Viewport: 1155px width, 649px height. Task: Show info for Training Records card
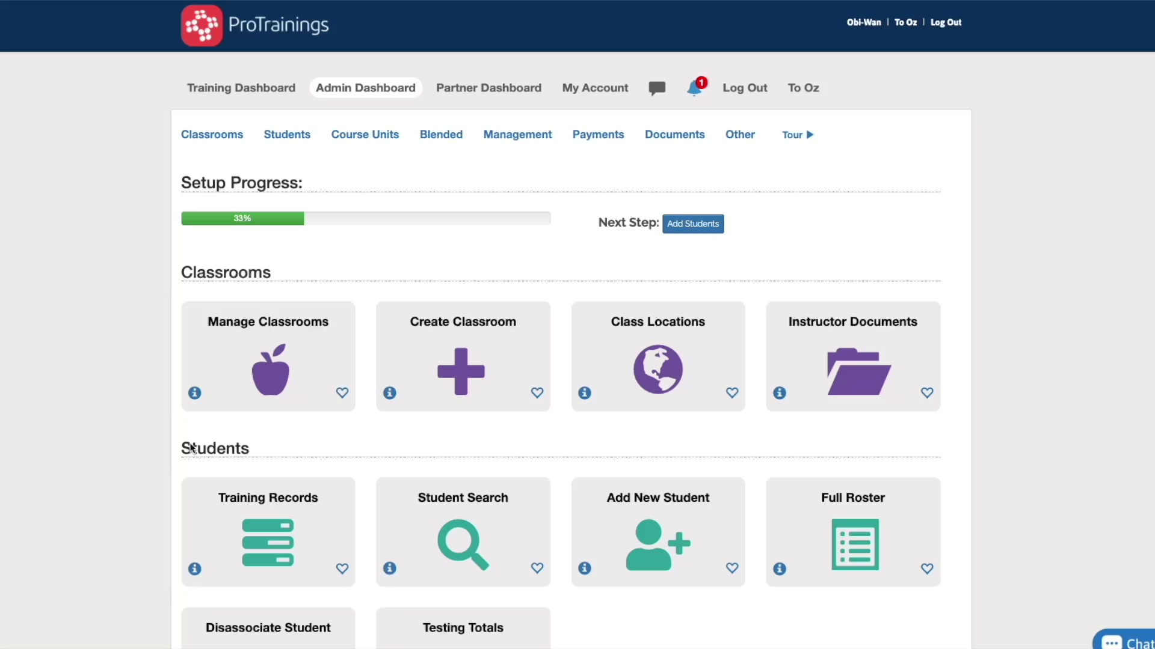(195, 568)
